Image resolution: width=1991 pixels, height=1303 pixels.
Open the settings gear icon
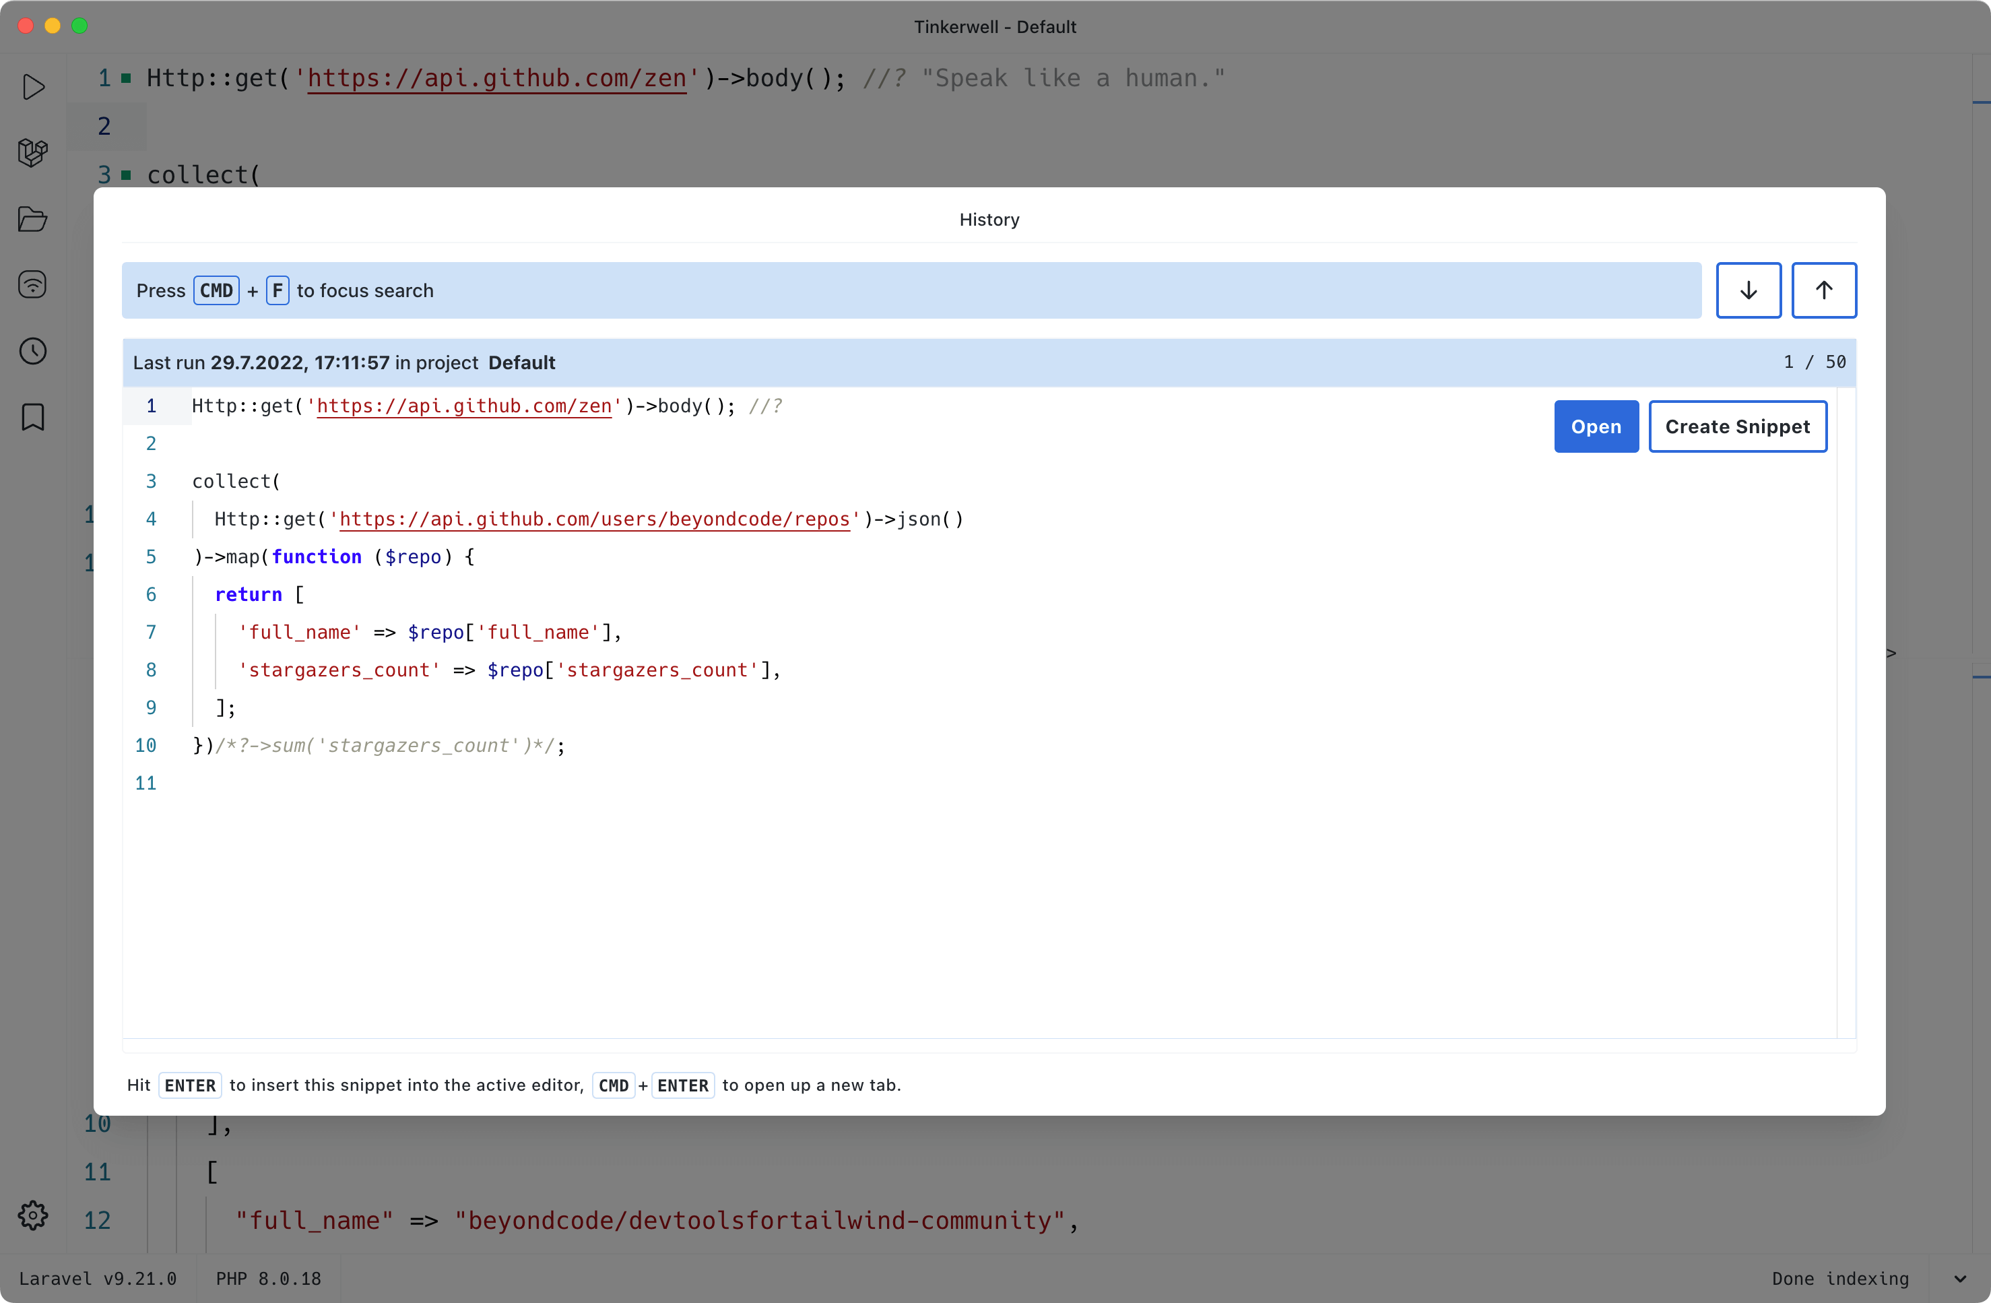point(32,1214)
